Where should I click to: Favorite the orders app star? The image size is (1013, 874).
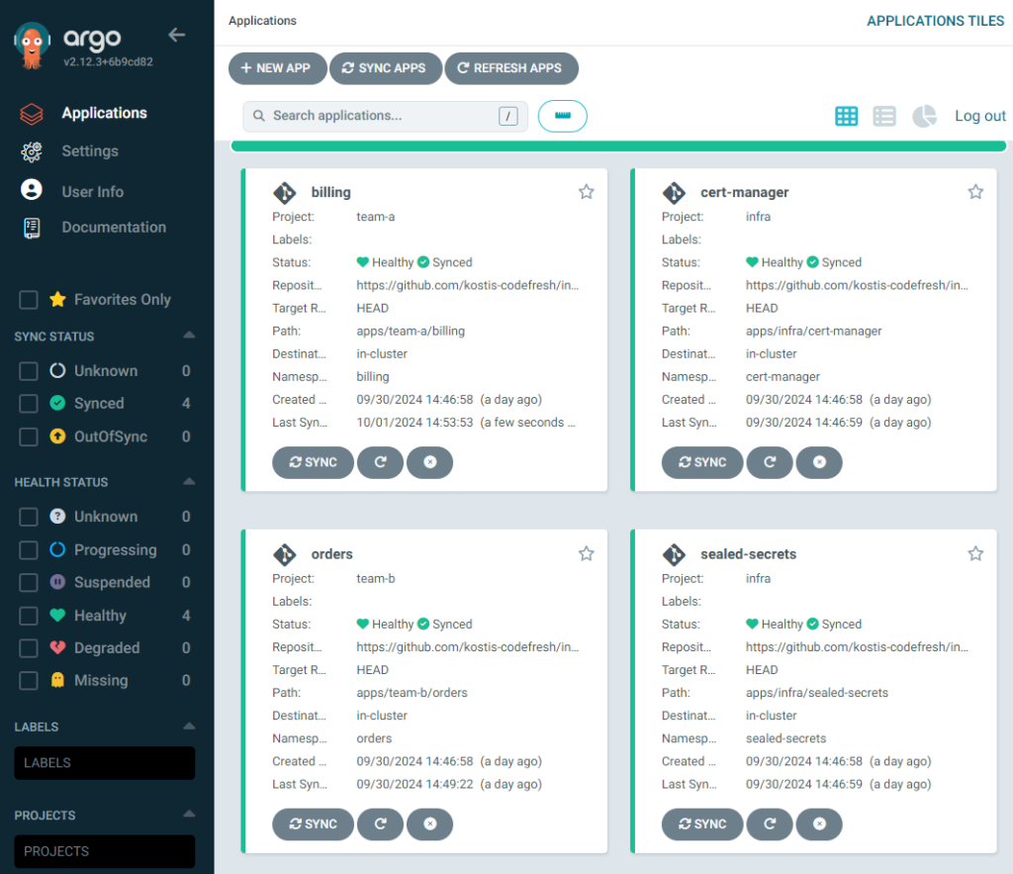click(x=586, y=554)
